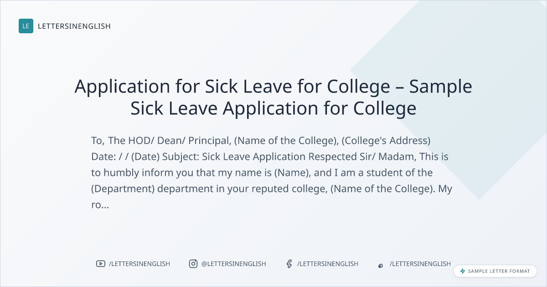Screen dimensions: 547x287
Task: Open the @LETTERSINENGLISH Instagram handle
Action: tap(234, 264)
